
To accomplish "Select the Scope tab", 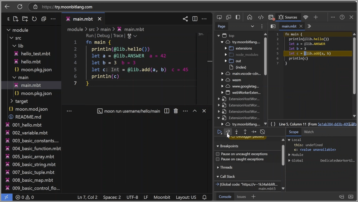I will click(x=294, y=132).
